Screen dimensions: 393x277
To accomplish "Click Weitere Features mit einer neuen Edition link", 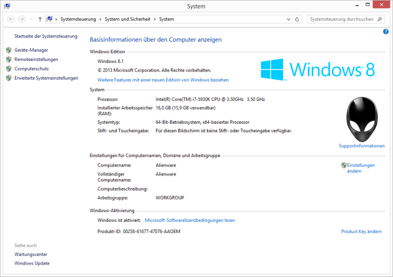I will click(x=163, y=80).
